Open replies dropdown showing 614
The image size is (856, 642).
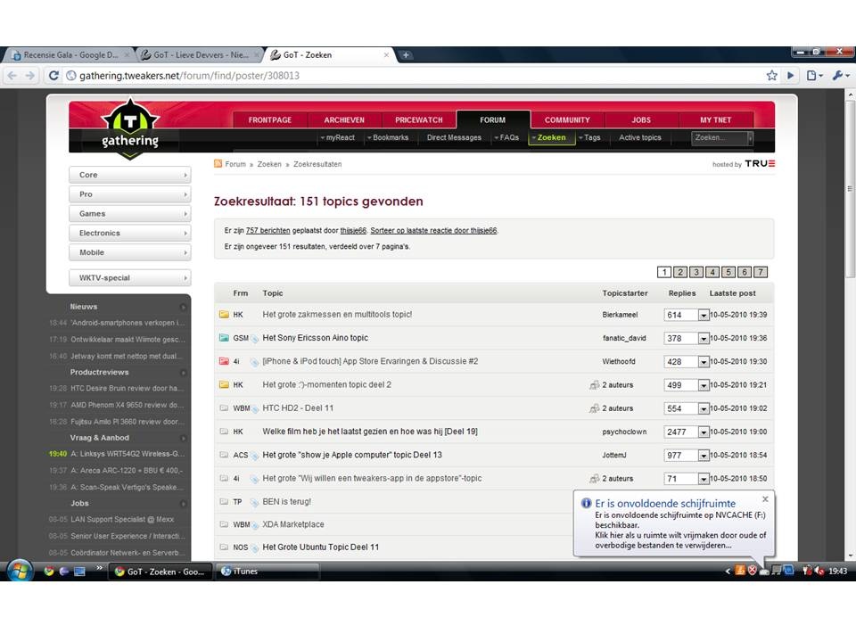point(704,315)
